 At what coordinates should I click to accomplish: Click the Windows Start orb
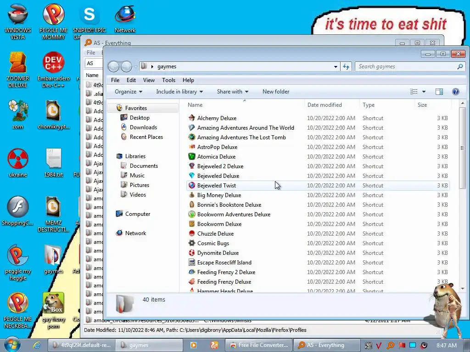point(12,345)
